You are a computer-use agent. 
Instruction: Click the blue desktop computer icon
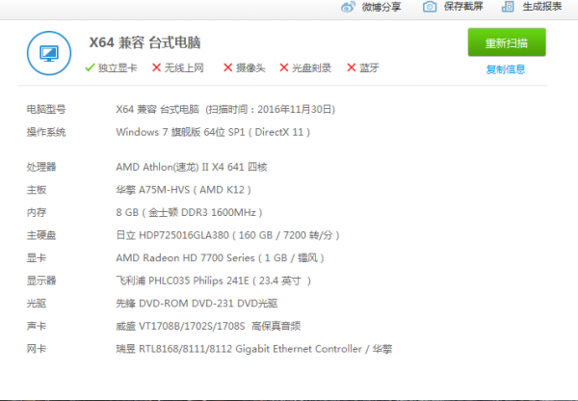[49, 53]
